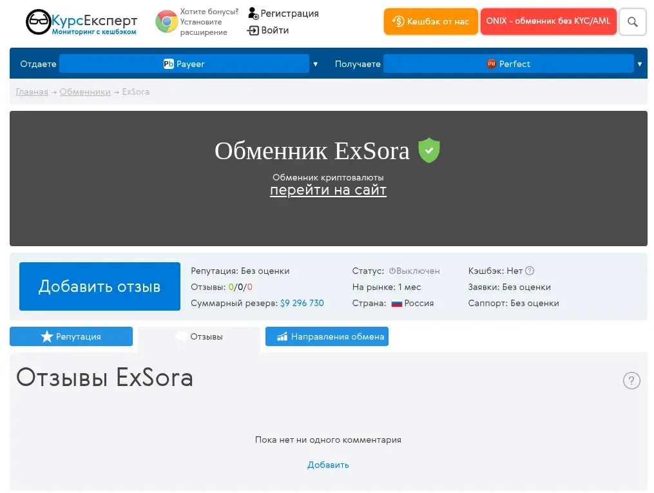
Task: Click the Chrome extension icon
Action: [x=166, y=22]
